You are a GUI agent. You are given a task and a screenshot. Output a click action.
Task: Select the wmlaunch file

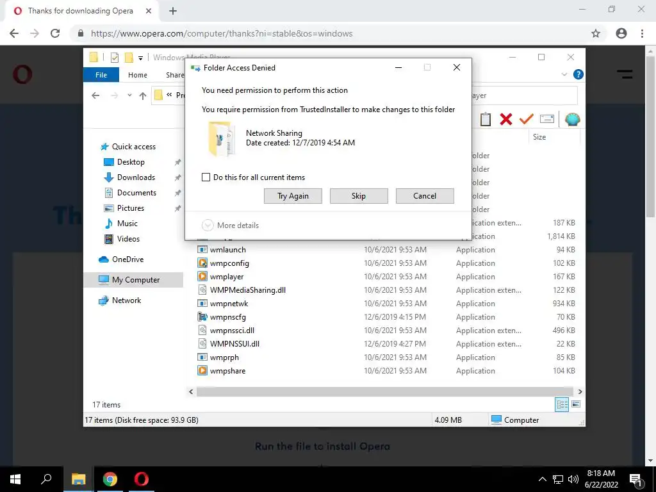[x=228, y=250]
